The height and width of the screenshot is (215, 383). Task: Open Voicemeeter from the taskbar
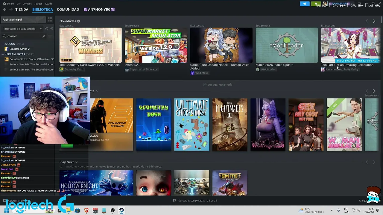coord(95,210)
